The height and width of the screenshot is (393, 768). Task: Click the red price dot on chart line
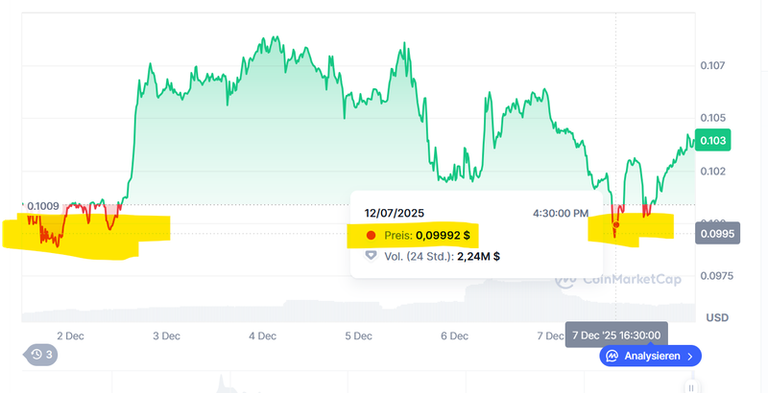tap(615, 224)
